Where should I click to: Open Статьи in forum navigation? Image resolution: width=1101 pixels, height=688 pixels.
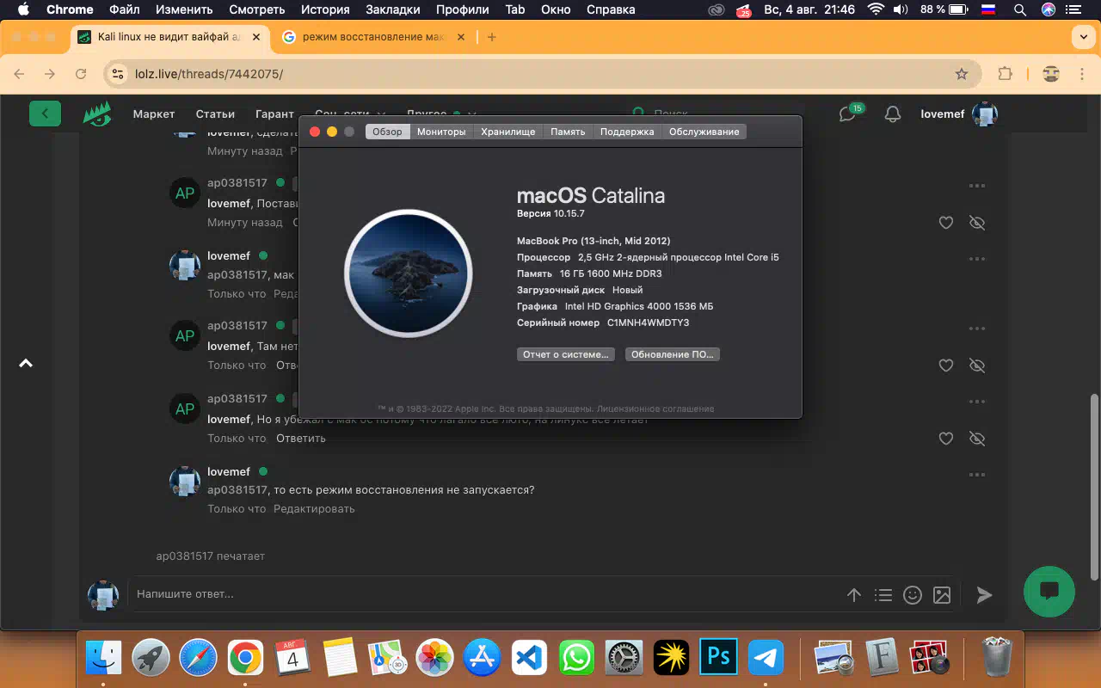tap(215, 114)
